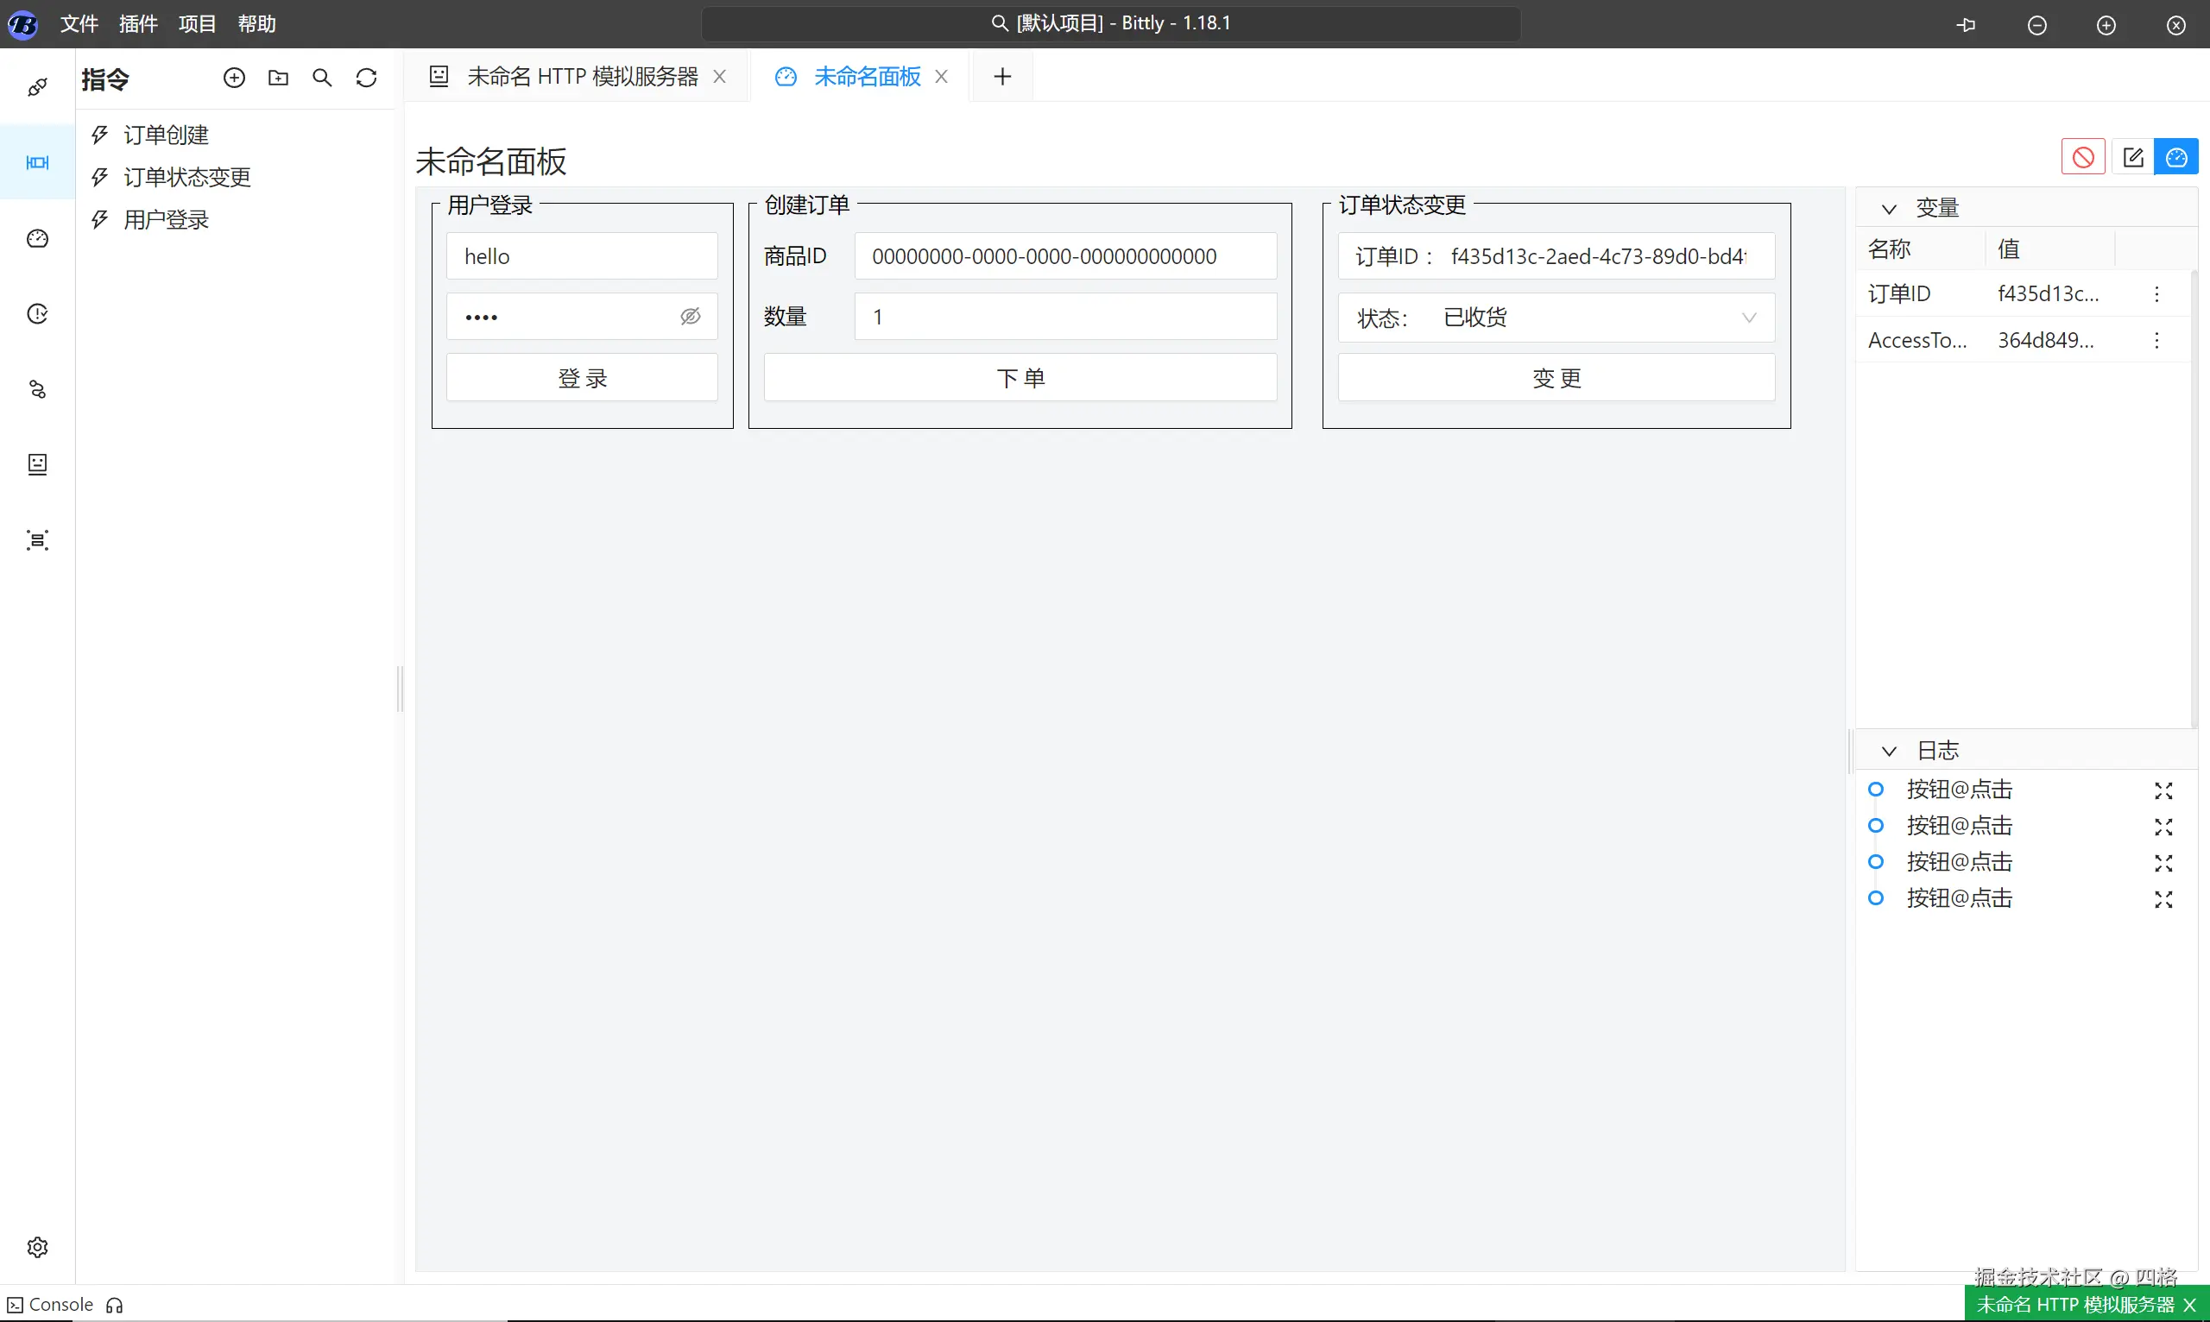The image size is (2210, 1322).
Task: Refresh the commands list
Action: 366,79
